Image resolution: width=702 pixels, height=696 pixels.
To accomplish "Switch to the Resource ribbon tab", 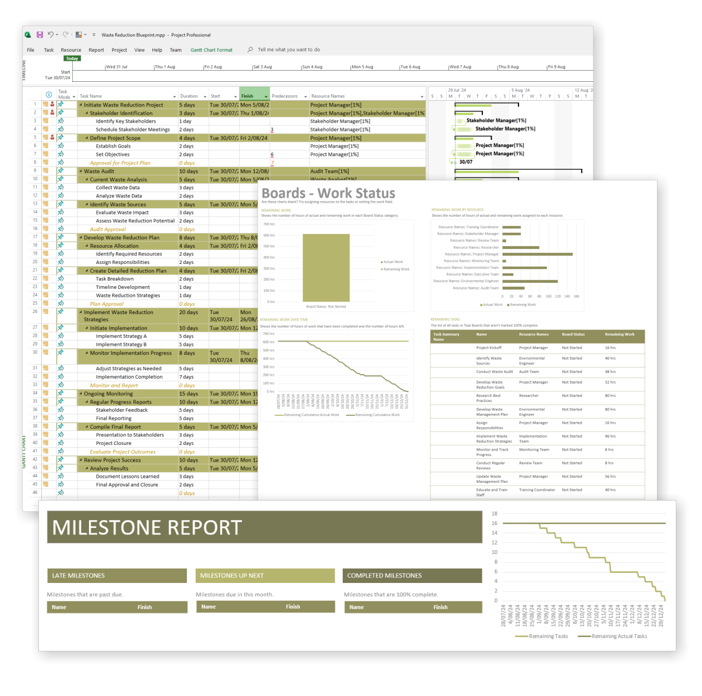I will pos(71,50).
